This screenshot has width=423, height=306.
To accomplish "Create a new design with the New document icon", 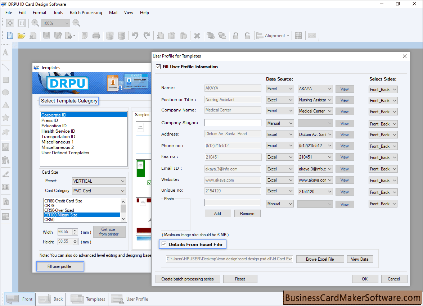I will (x=10, y=35).
